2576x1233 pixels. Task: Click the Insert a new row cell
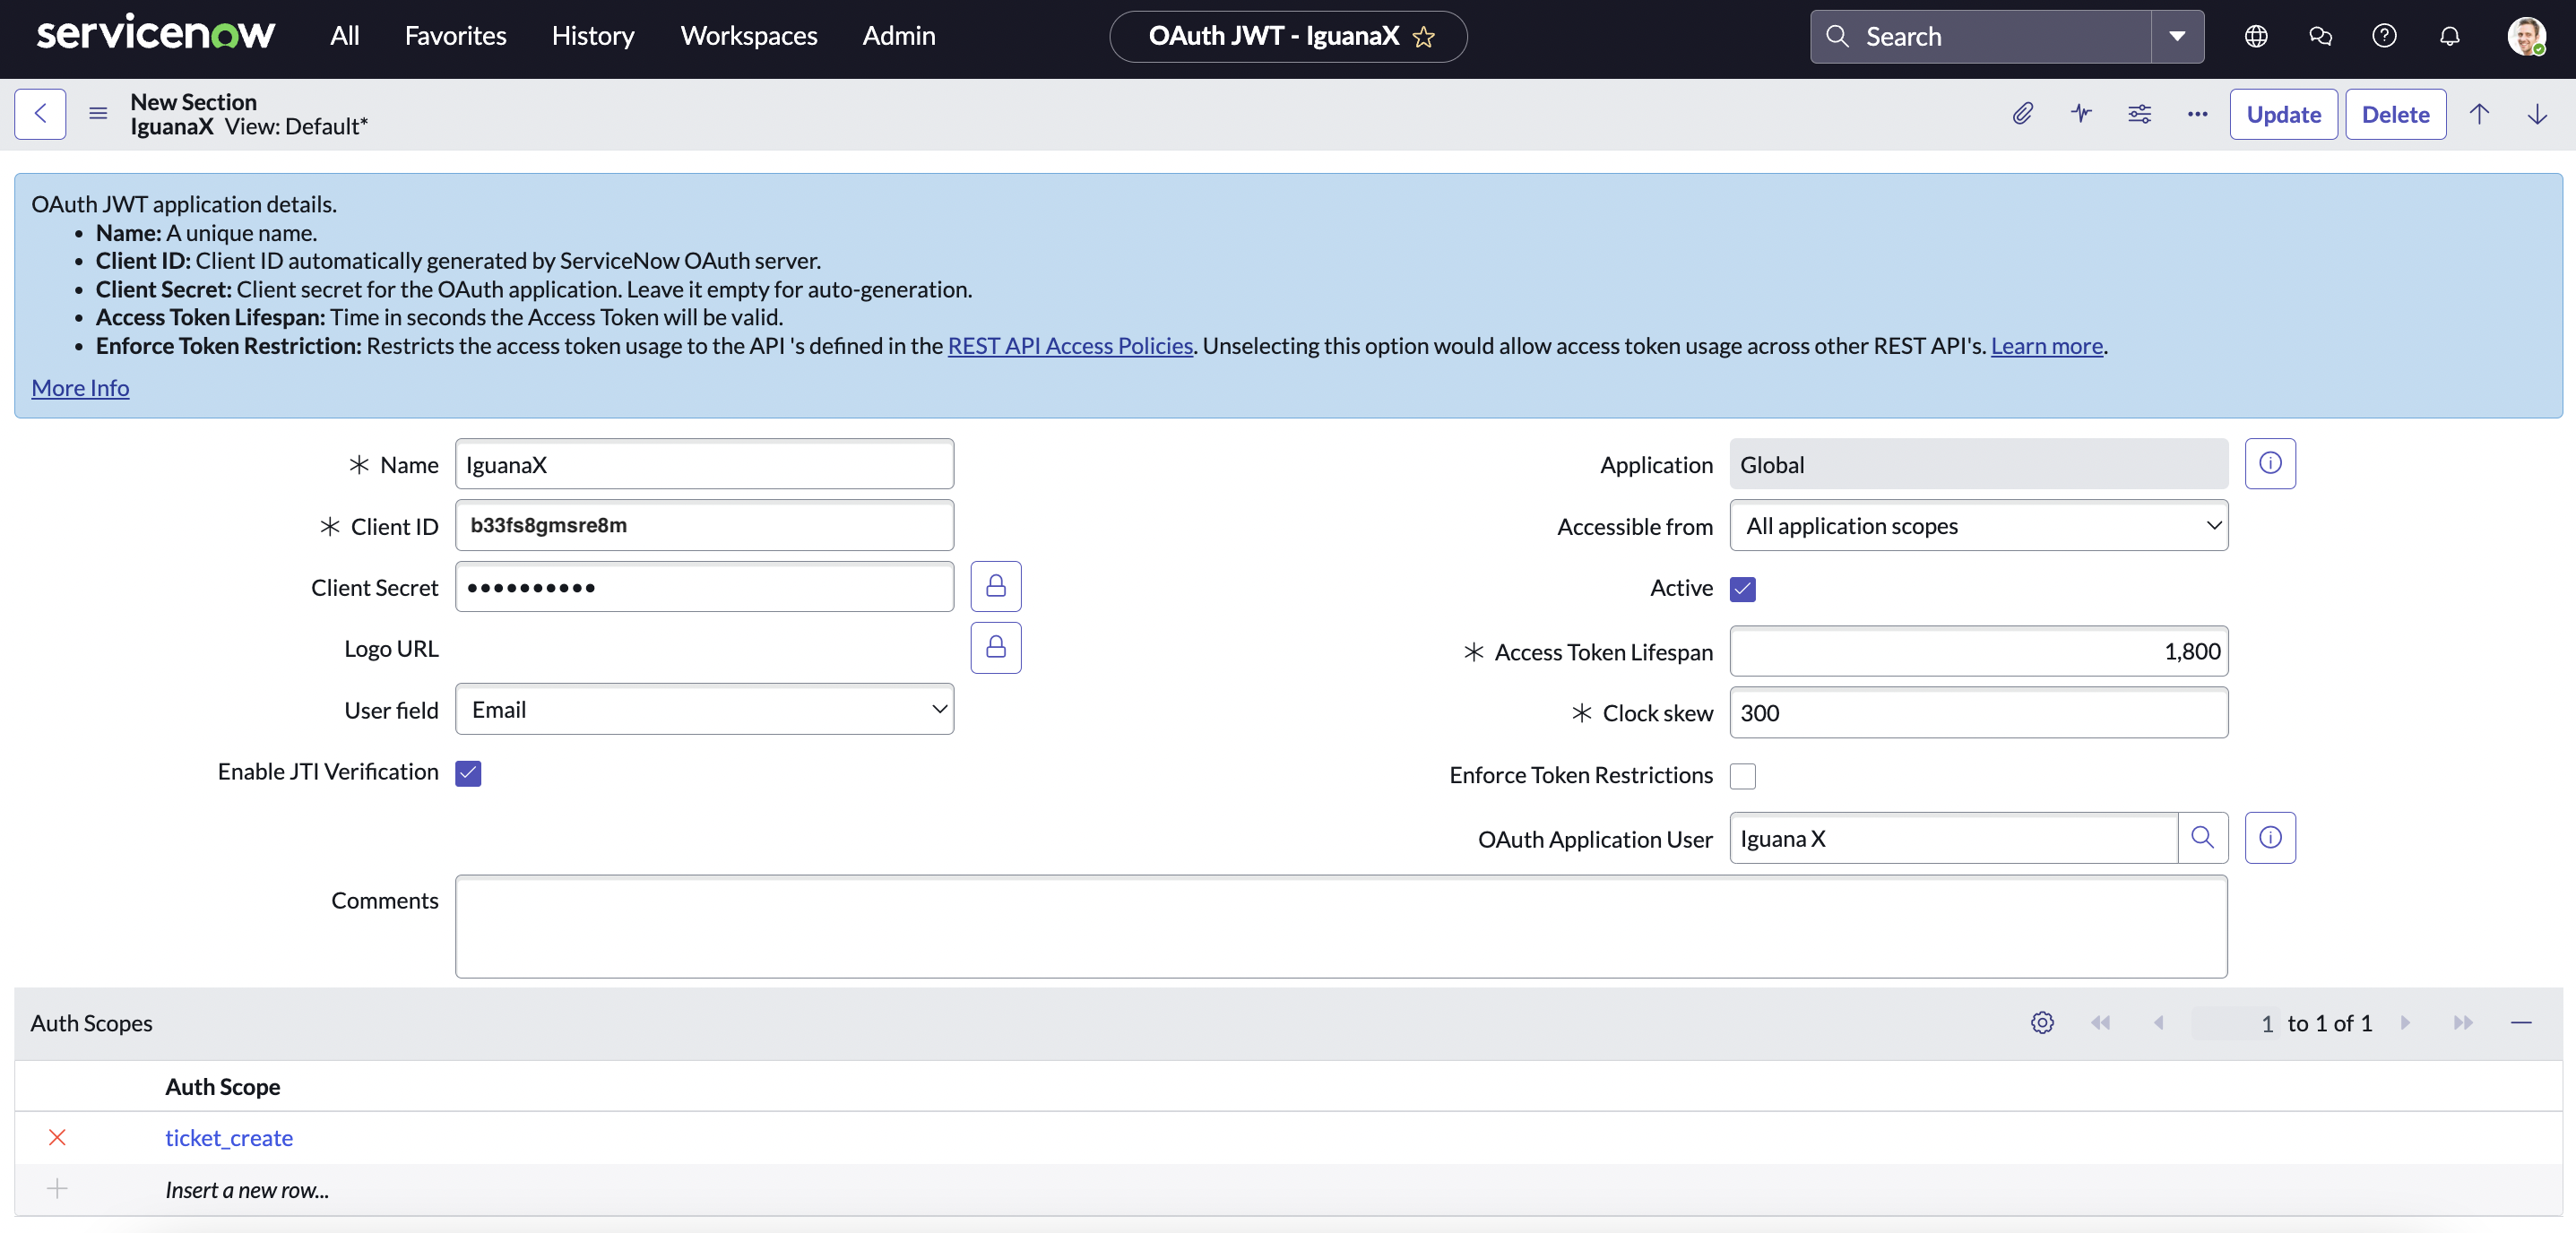247,1190
